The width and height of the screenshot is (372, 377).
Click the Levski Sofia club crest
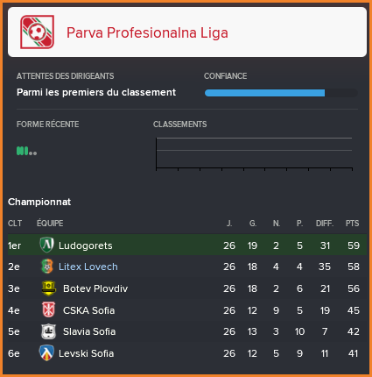46,353
